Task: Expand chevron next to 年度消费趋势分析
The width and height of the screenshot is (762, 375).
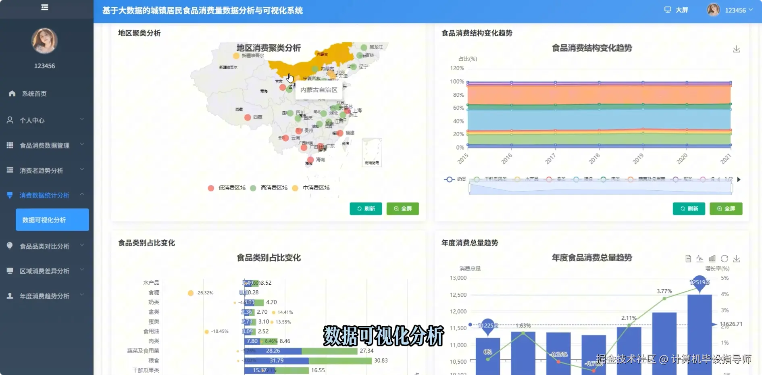Action: tap(82, 295)
